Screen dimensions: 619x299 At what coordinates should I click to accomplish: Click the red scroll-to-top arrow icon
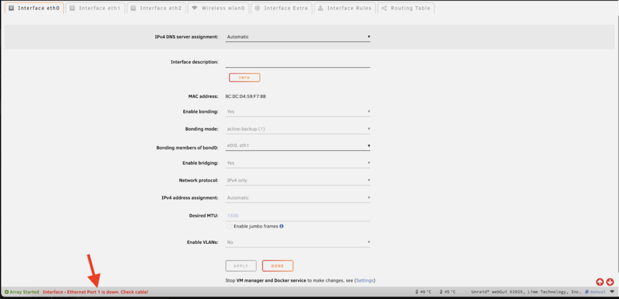click(x=600, y=282)
